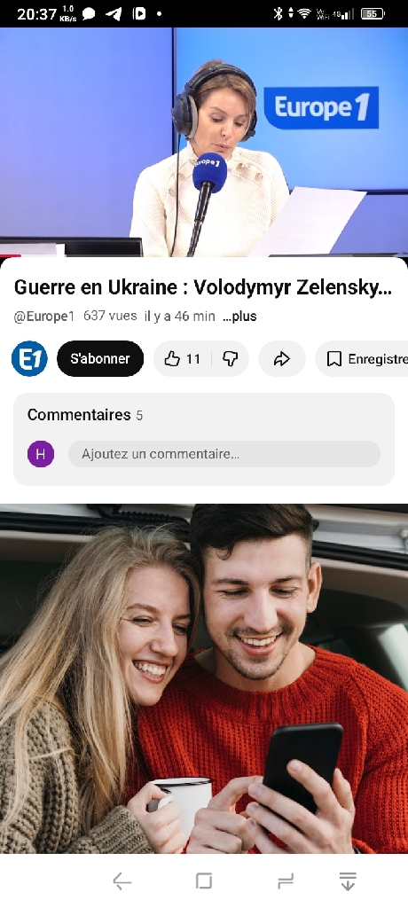Image resolution: width=408 pixels, height=908 pixels.
Task: Like the video with thumbs up icon
Action: (x=182, y=359)
